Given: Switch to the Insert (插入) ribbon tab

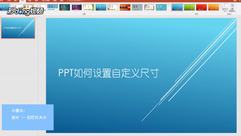Looking at the screenshot, I should point(16,1).
